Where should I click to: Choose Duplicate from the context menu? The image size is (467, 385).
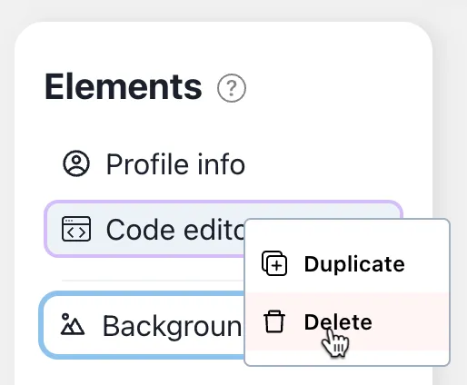coord(347,263)
